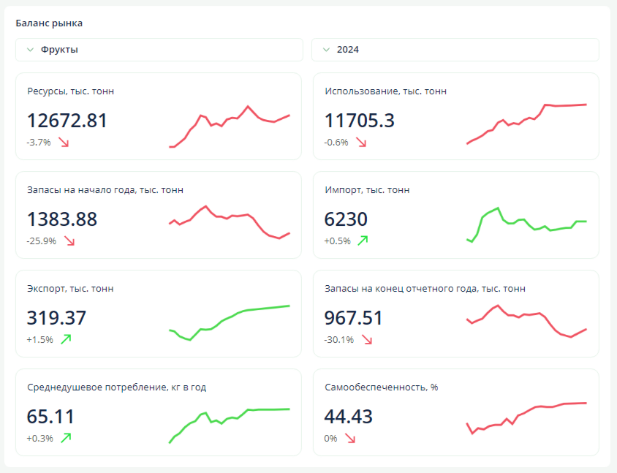This screenshot has height=473, width=617.
Task: Click the green up arrow beside +0.5%
Action: coord(363,241)
